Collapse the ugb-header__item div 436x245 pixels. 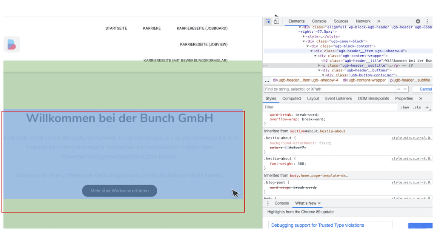click(311, 51)
